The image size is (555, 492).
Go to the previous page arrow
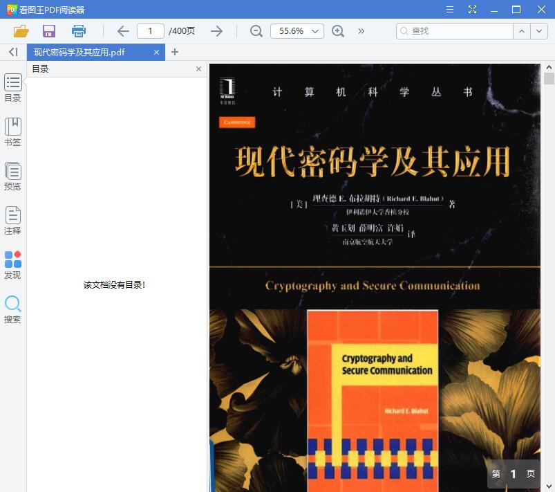123,31
